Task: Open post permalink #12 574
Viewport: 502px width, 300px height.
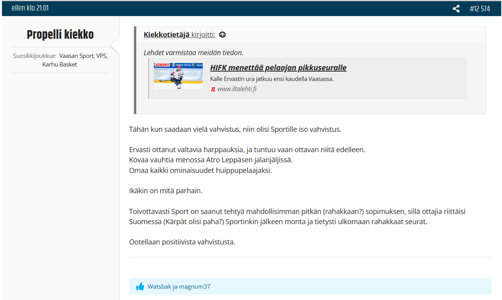Action: coord(480,9)
